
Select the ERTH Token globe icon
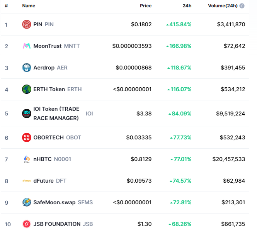[x=27, y=89]
